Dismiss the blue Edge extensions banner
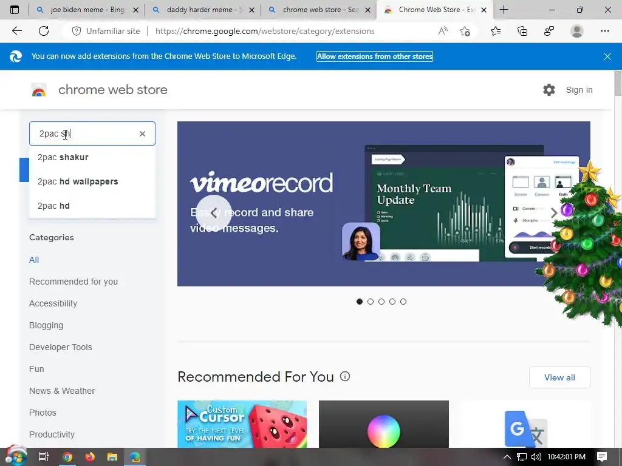622x466 pixels. coord(607,56)
